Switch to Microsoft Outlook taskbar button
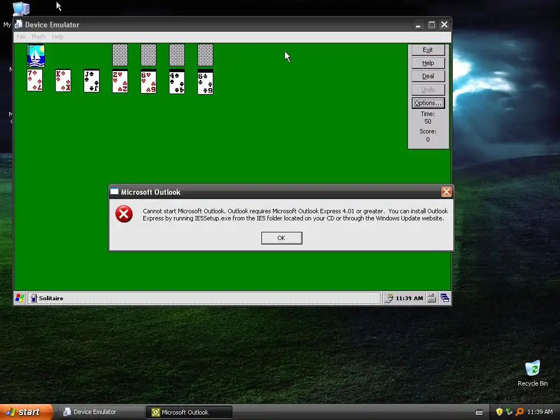 (189, 412)
